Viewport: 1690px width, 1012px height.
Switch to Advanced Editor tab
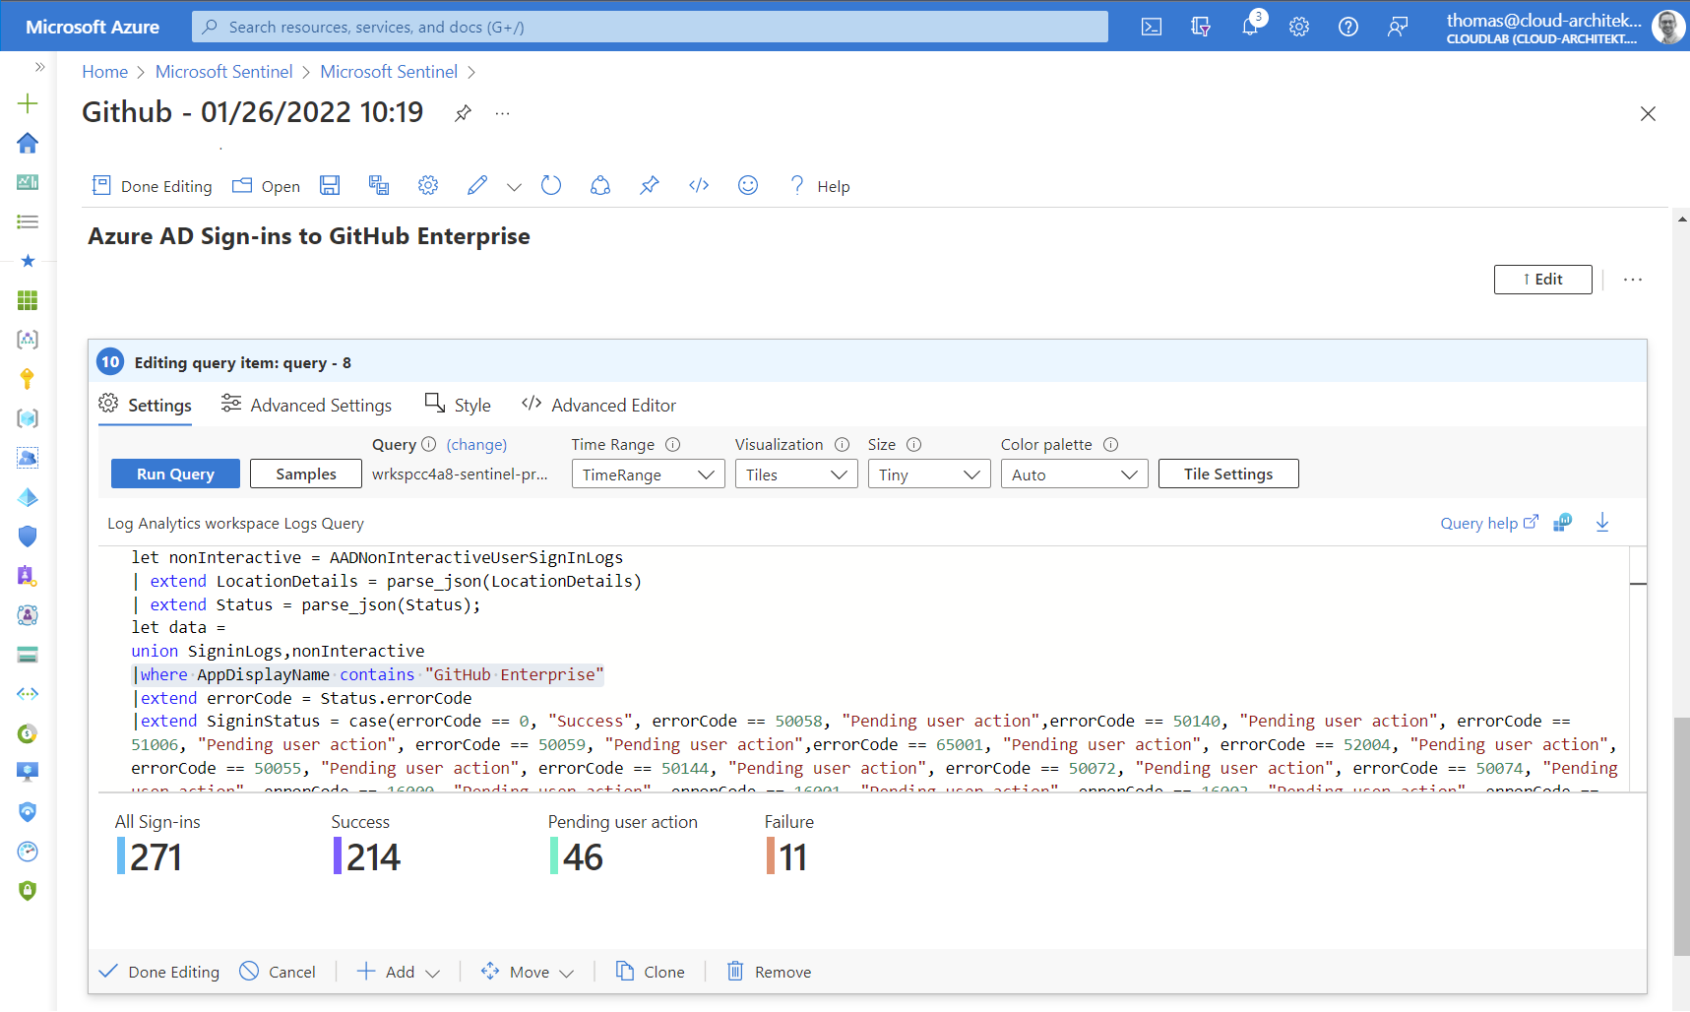[x=598, y=406]
